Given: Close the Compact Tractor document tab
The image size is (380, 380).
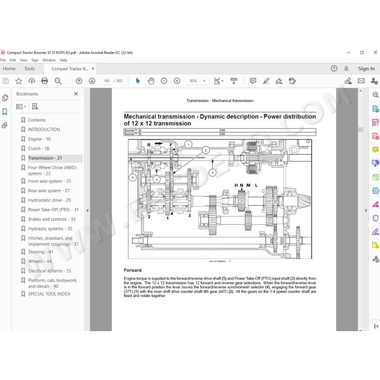Looking at the screenshot, I should pos(93,69).
